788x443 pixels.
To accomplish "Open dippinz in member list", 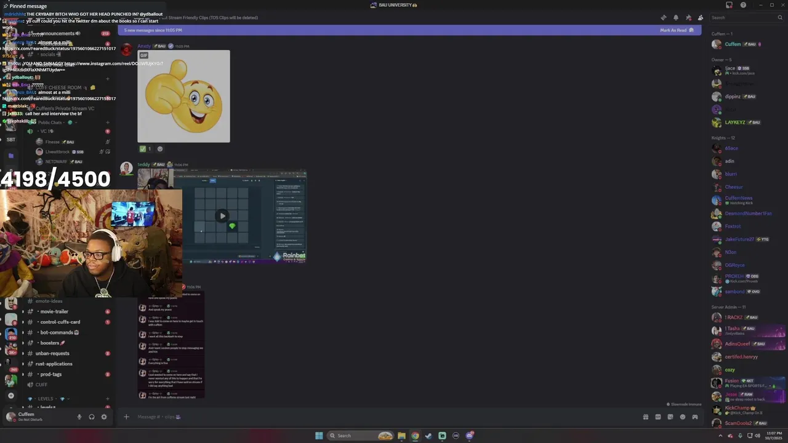I will point(747,97).
